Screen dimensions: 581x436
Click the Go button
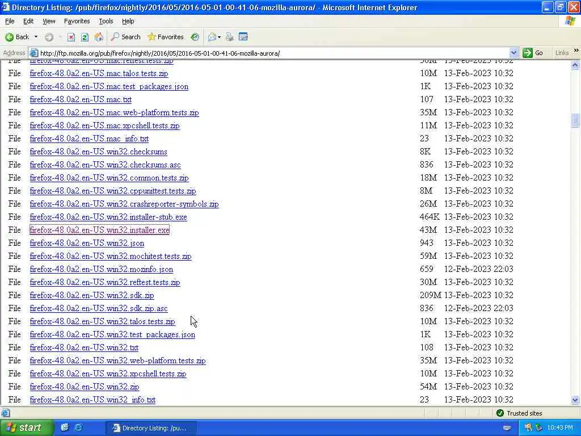pos(533,53)
